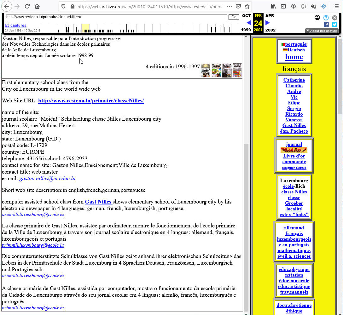Screen dimensions: 343x315
Task: Switch to Deutsch language link
Action: coord(296,50)
